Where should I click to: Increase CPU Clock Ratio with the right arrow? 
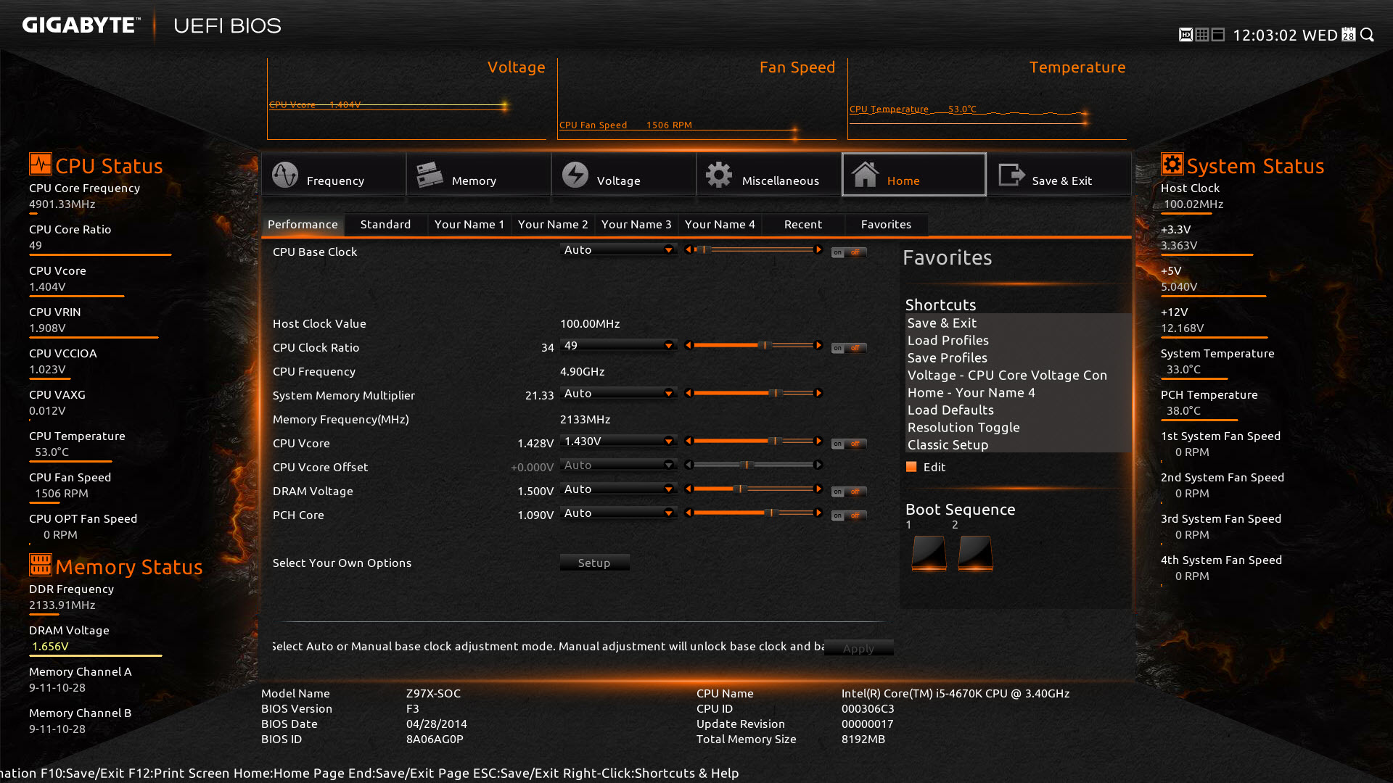(818, 345)
